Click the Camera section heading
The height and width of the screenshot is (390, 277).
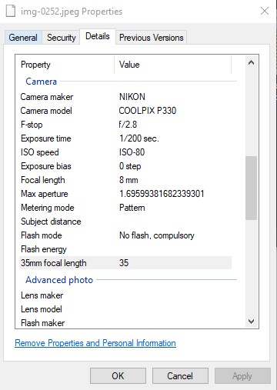pyautogui.click(x=41, y=82)
